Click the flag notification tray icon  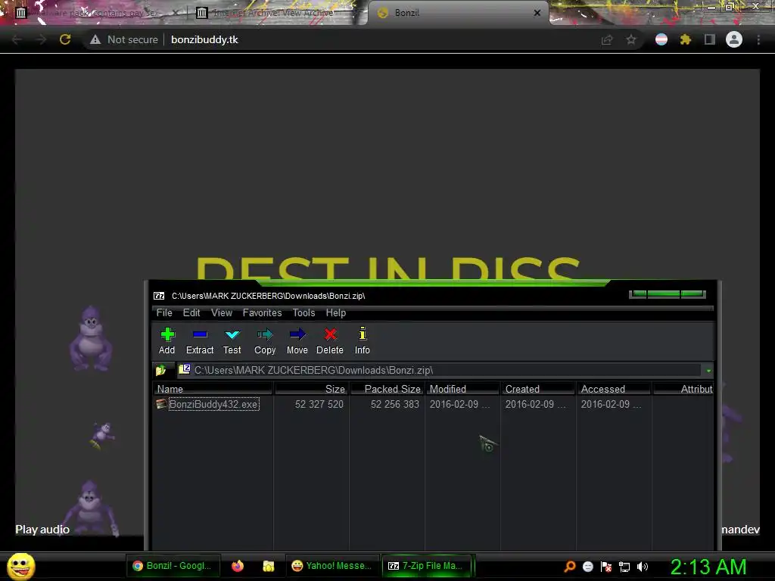pyautogui.click(x=606, y=567)
